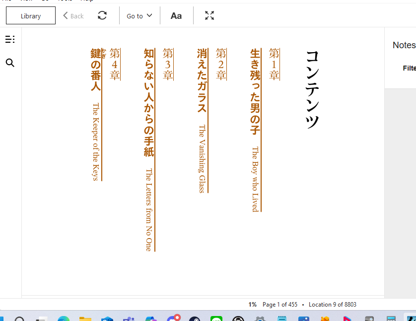Jump to 鍵の番人 The Keeper of the Keys

tap(96, 115)
